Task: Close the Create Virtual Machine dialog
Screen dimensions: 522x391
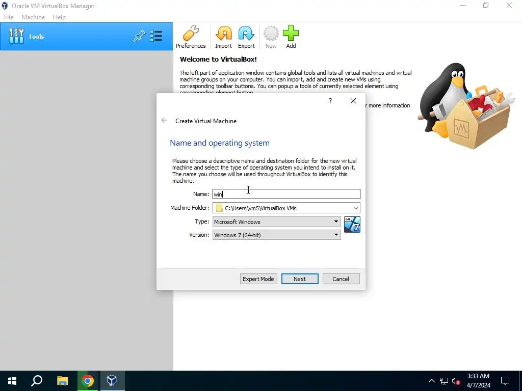Action: coord(353,101)
